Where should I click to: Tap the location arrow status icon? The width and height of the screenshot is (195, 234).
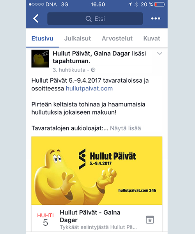click(130, 4)
